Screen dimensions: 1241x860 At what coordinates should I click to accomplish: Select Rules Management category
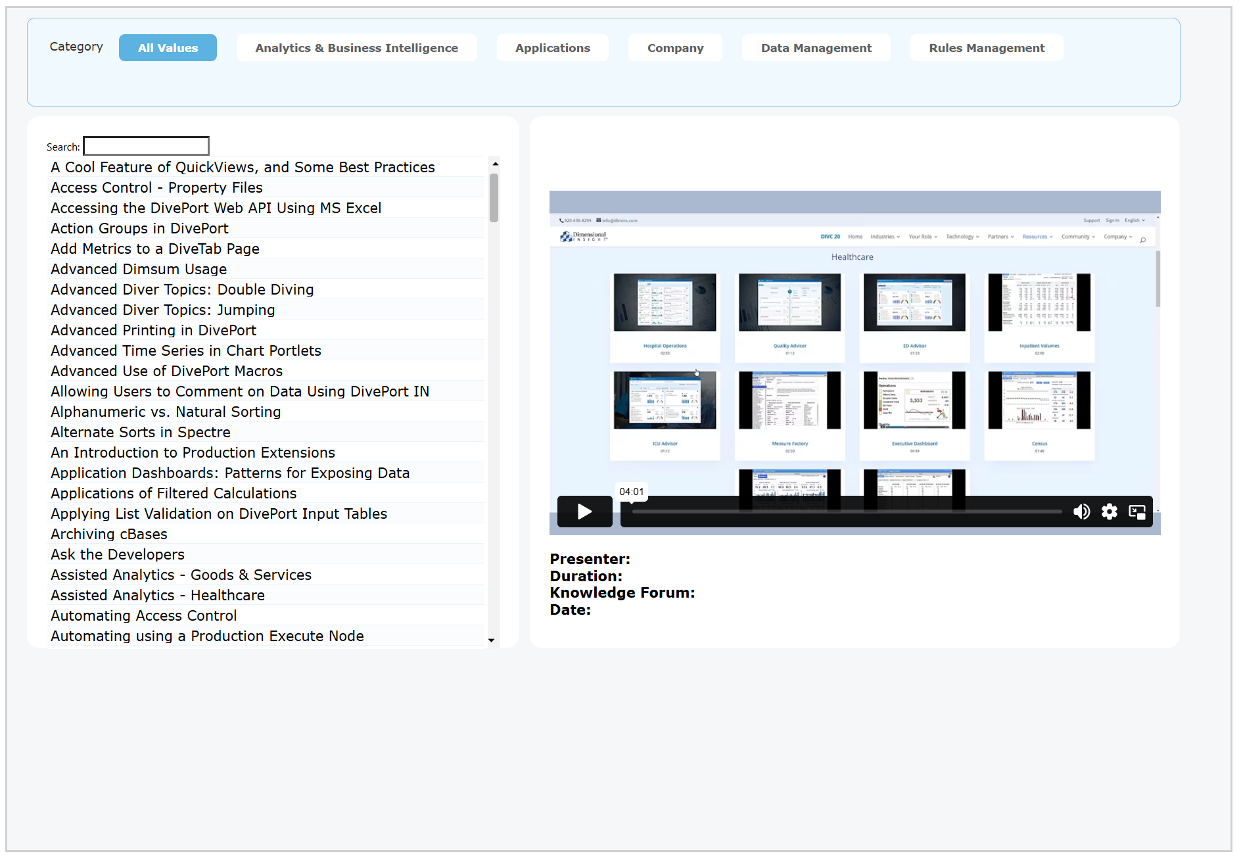(986, 48)
